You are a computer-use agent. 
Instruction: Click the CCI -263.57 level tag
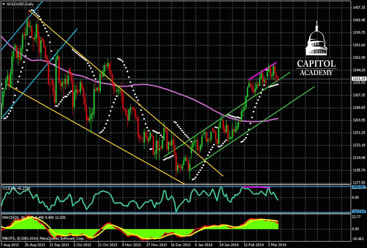pos(358,212)
